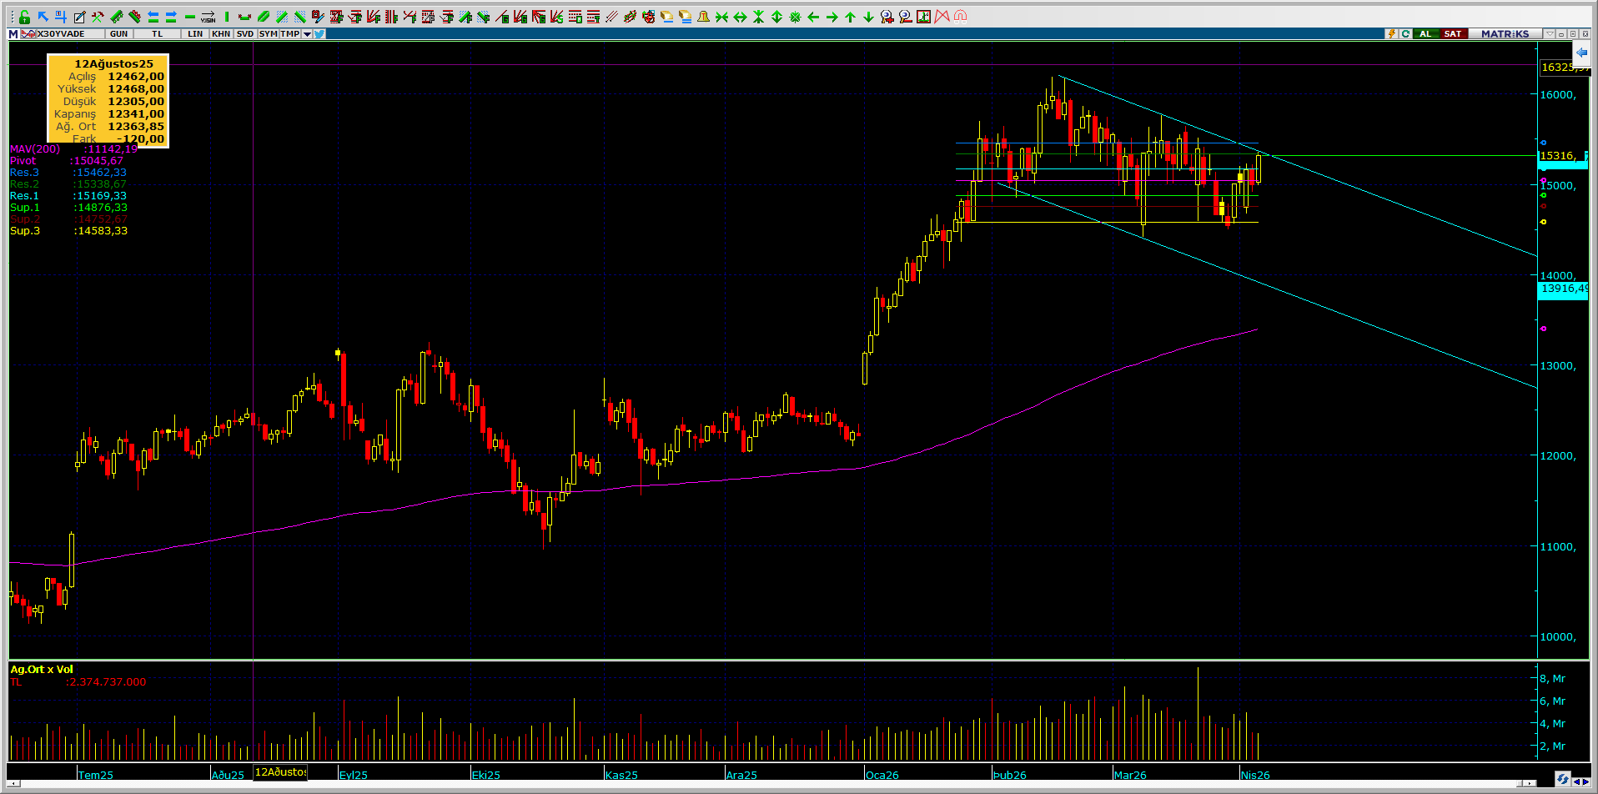
Task: Click the TMP header item
Action: [x=289, y=34]
